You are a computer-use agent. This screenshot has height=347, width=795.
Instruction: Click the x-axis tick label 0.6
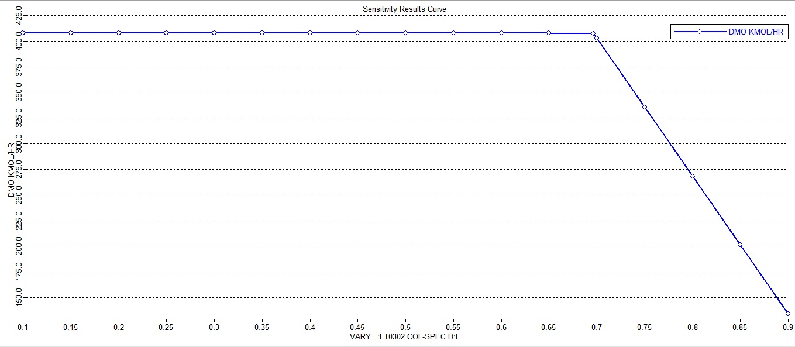501,328
